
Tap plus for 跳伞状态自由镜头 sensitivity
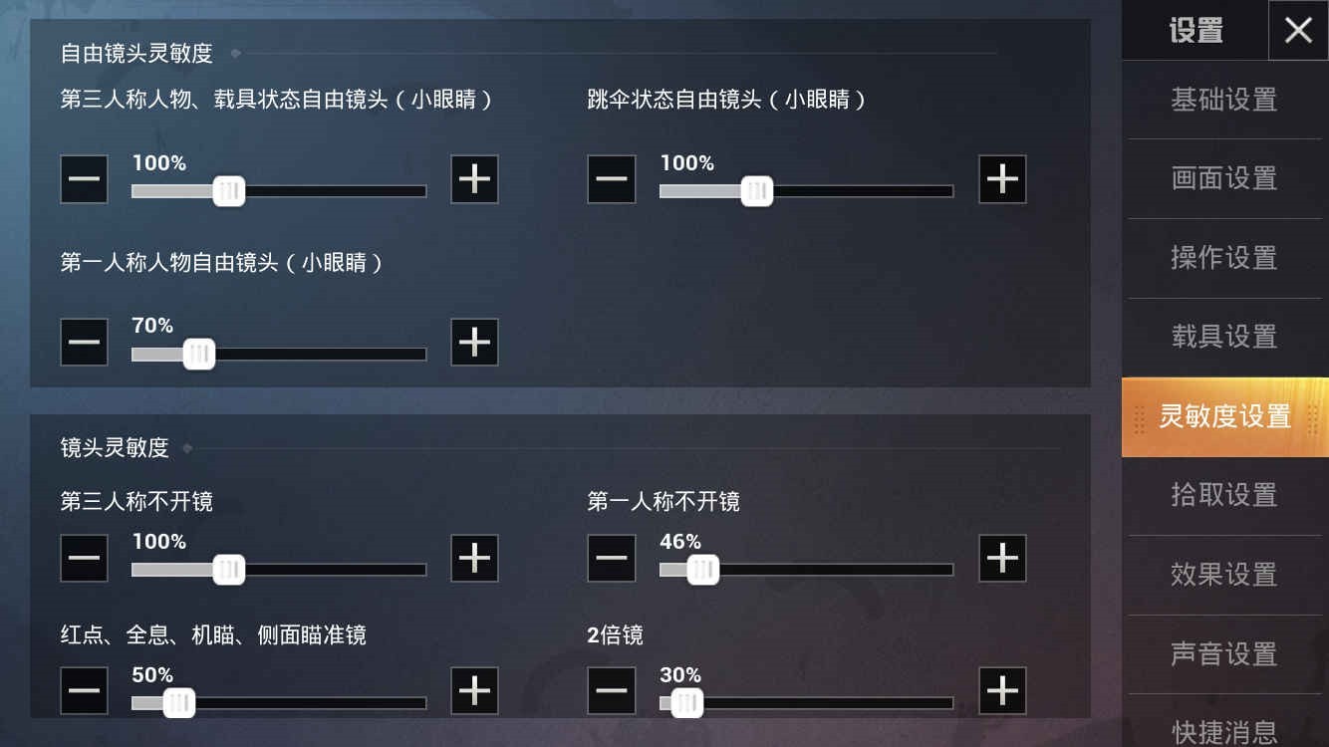click(x=1002, y=179)
